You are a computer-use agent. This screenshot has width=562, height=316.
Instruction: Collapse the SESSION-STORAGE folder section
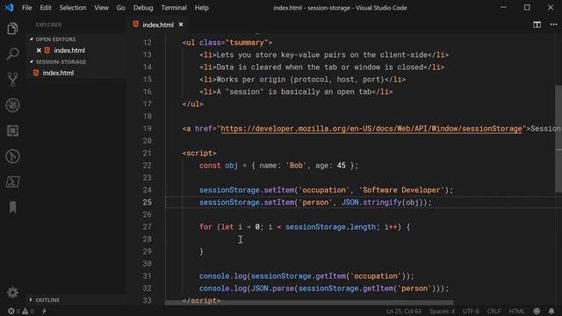tap(59, 61)
